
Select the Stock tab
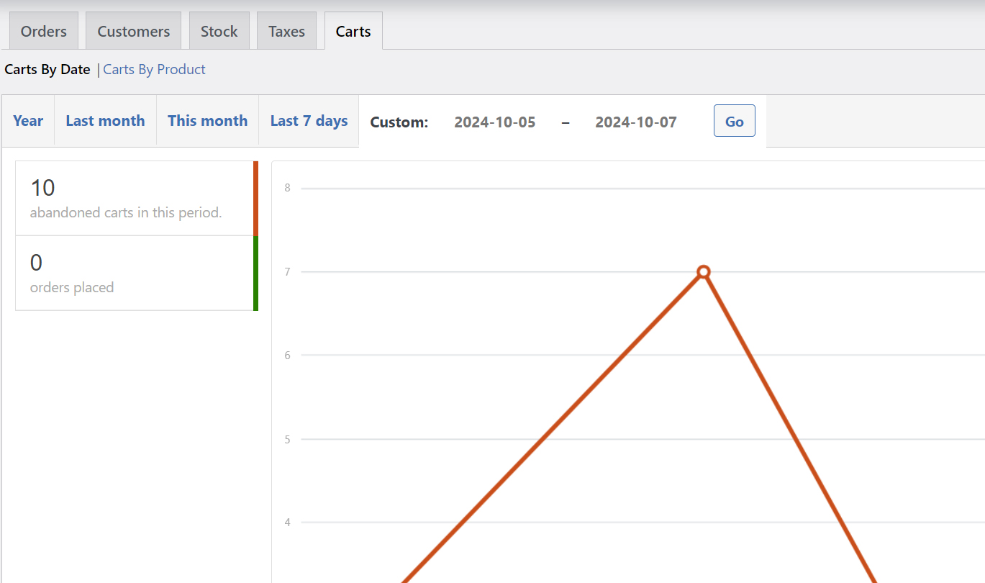pyautogui.click(x=219, y=30)
